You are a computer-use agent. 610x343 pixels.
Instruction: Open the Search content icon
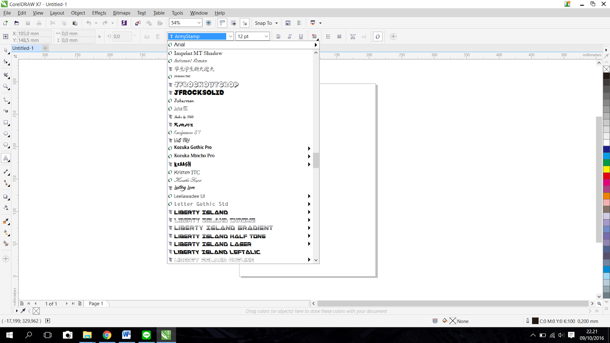coord(124,23)
